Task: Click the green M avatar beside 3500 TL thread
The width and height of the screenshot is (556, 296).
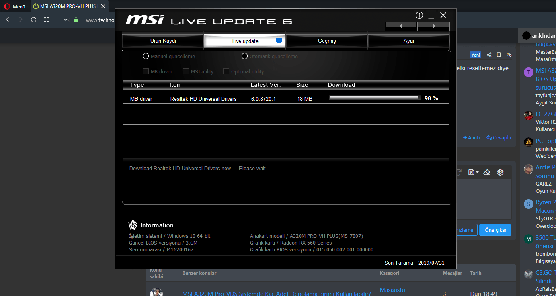Action: [529, 239]
